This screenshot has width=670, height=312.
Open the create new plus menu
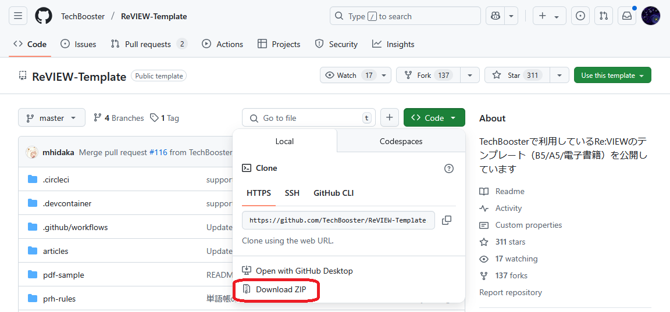549,16
